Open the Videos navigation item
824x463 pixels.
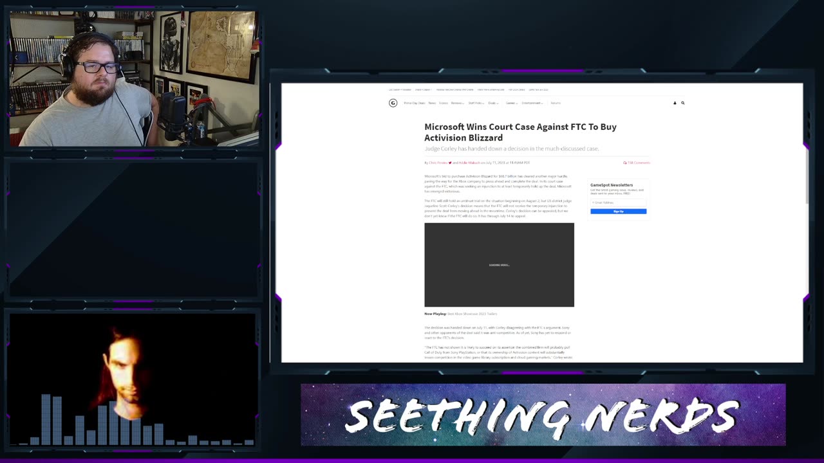444,103
